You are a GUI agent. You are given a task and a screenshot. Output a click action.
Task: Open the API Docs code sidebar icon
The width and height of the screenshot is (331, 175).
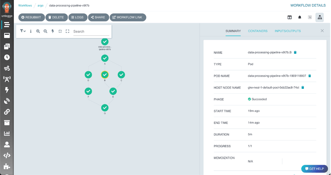(x=7, y=155)
